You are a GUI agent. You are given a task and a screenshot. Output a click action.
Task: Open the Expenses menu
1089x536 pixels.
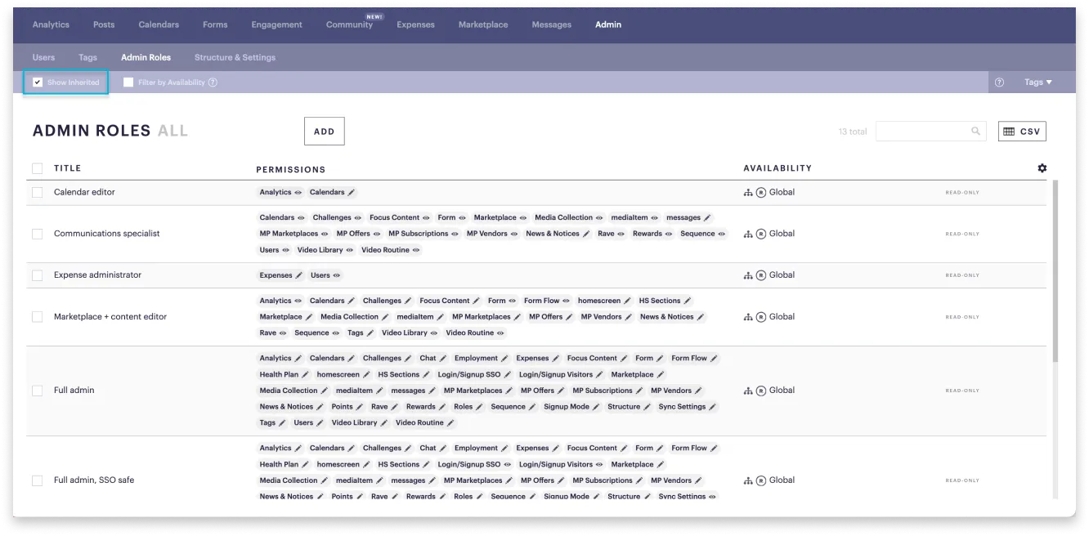[415, 25]
